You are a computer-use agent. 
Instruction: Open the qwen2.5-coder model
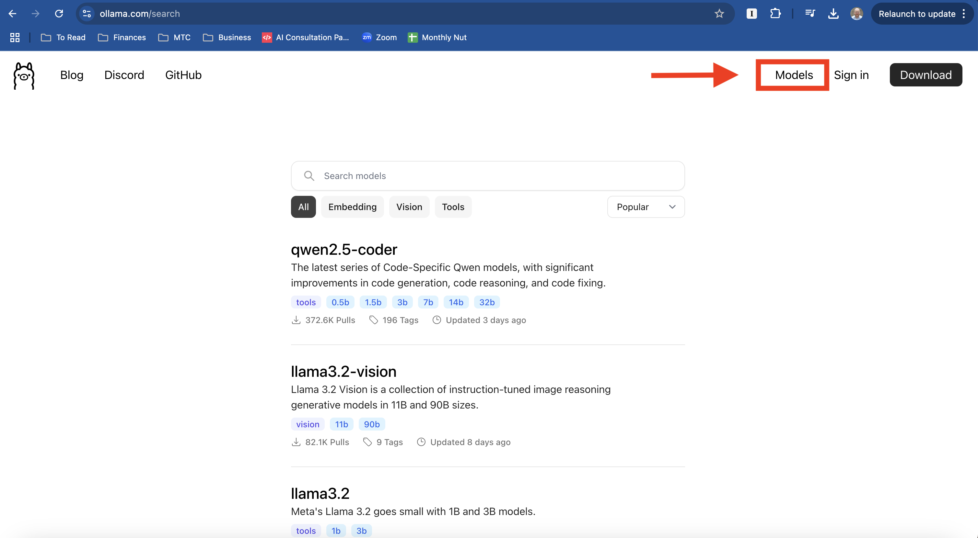coord(344,250)
